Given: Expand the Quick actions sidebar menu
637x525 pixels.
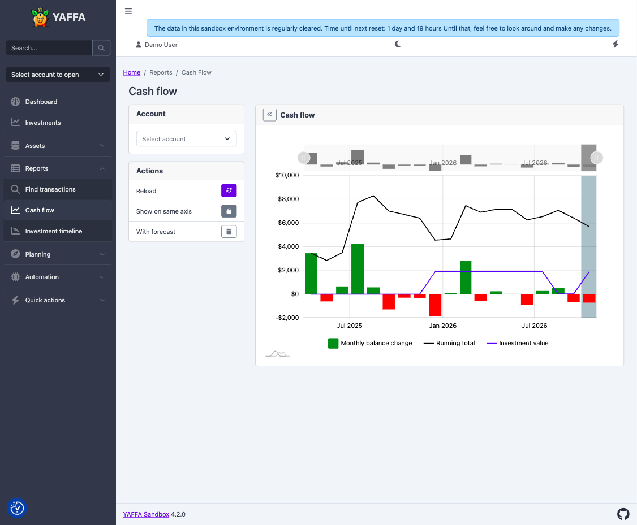Looking at the screenshot, I should 58,300.
